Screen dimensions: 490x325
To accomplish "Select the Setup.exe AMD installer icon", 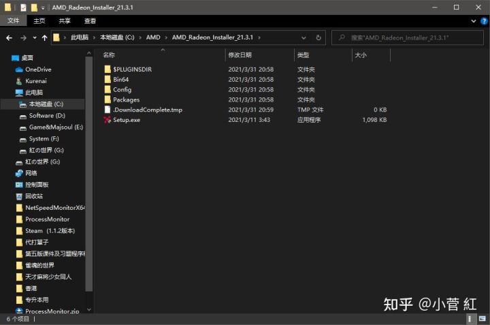I will pos(108,120).
